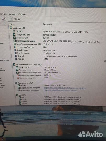Click the Производитель ЦП group icon

point(16,83)
